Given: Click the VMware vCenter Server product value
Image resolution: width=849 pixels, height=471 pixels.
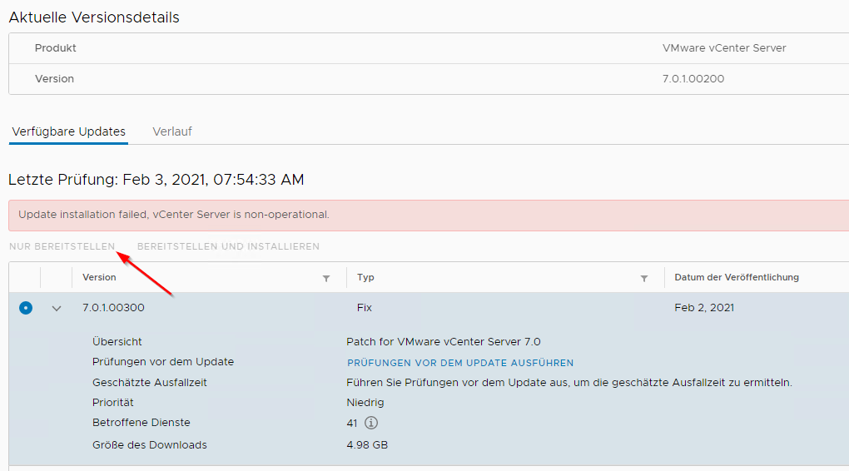Looking at the screenshot, I should click(724, 48).
